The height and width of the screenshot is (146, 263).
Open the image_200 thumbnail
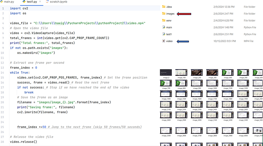(x=197, y=73)
